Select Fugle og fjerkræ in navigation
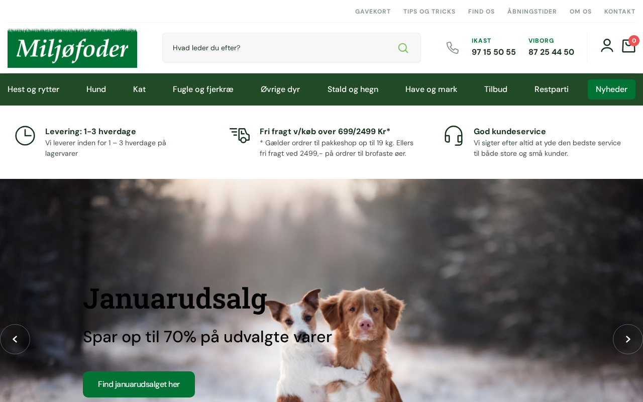Viewport: 643px width, 402px height. pyautogui.click(x=203, y=89)
